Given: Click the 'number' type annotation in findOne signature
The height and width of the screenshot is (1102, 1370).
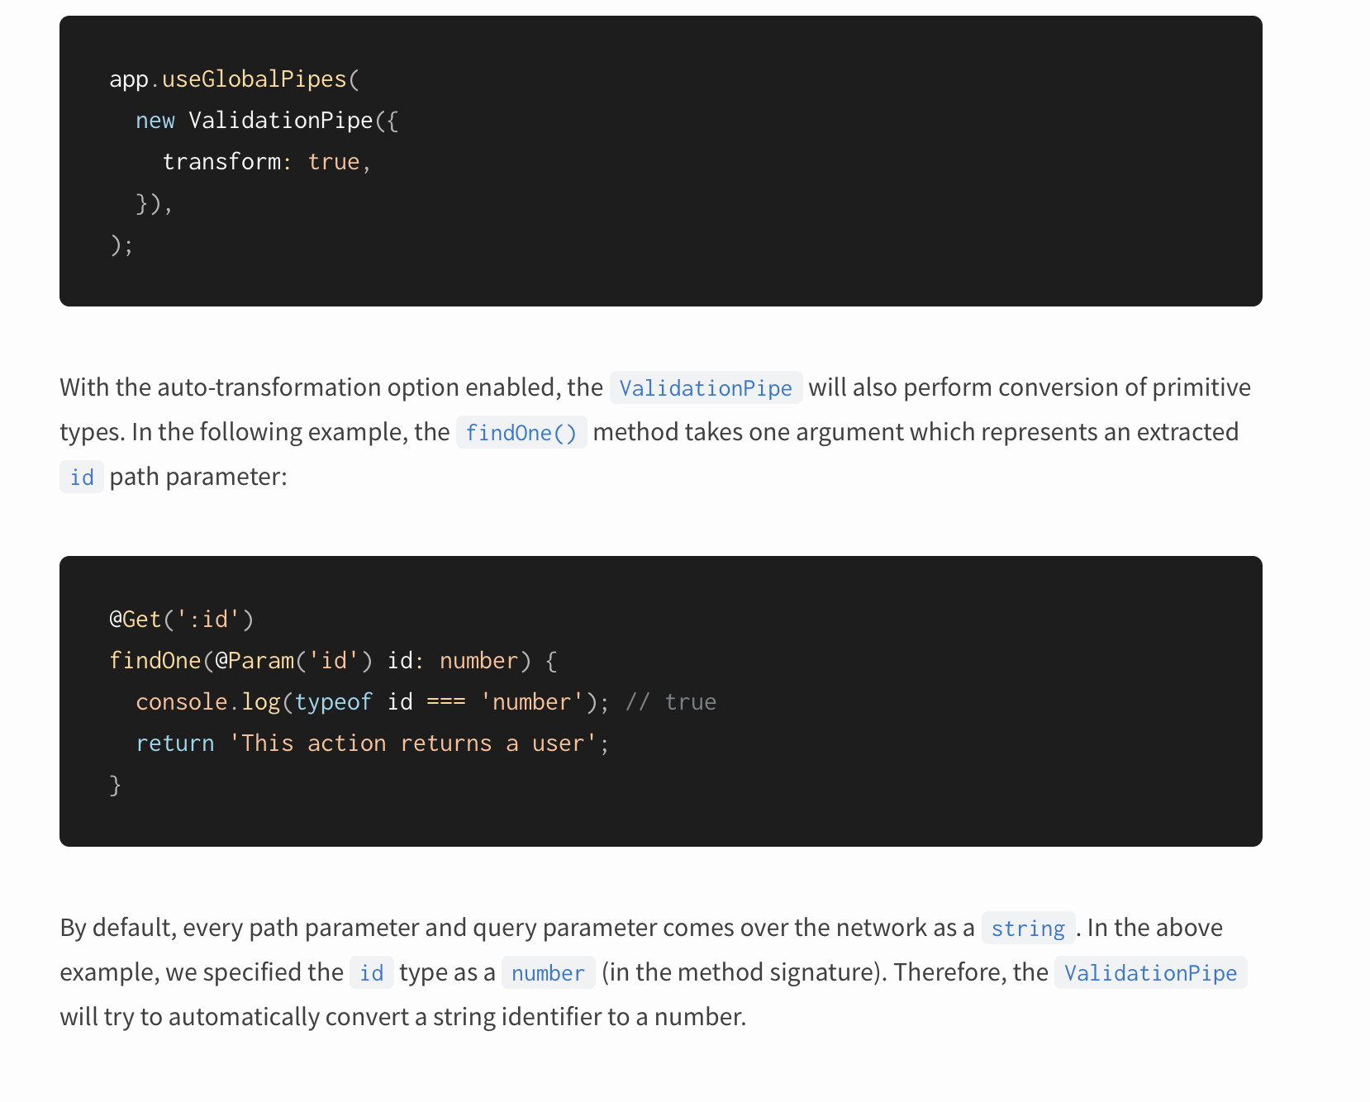Looking at the screenshot, I should 478,661.
